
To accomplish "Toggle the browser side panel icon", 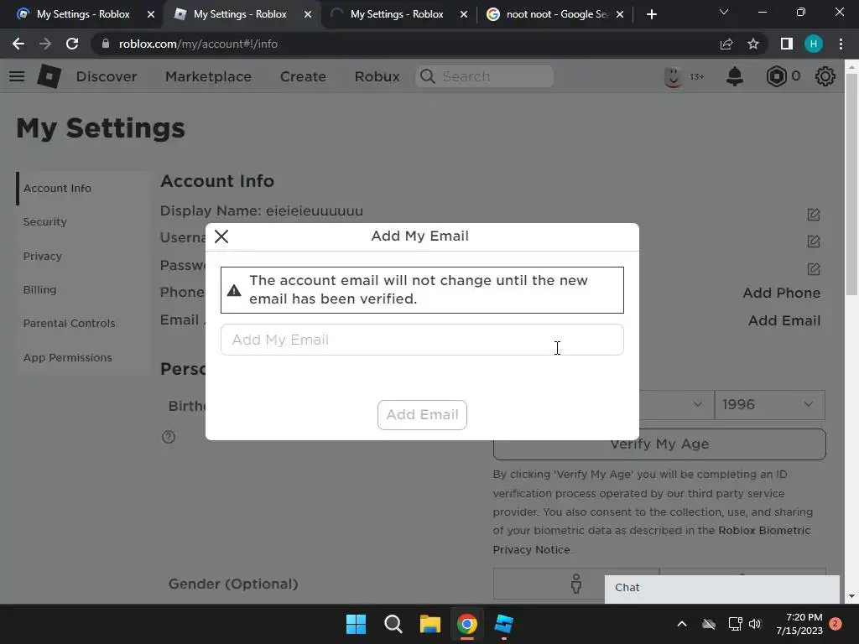I will tap(787, 44).
